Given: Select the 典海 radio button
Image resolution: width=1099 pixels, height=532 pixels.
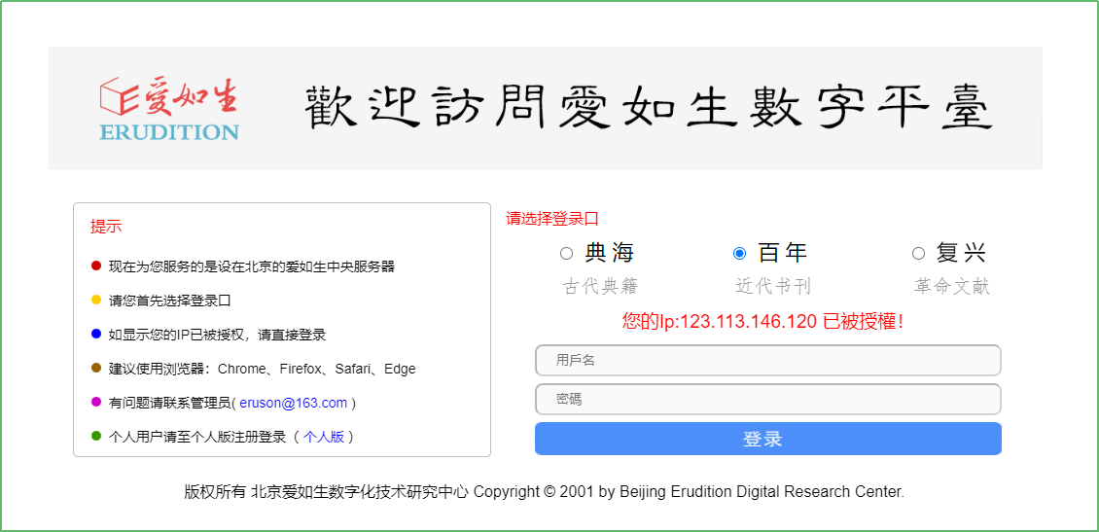Looking at the screenshot, I should point(567,254).
